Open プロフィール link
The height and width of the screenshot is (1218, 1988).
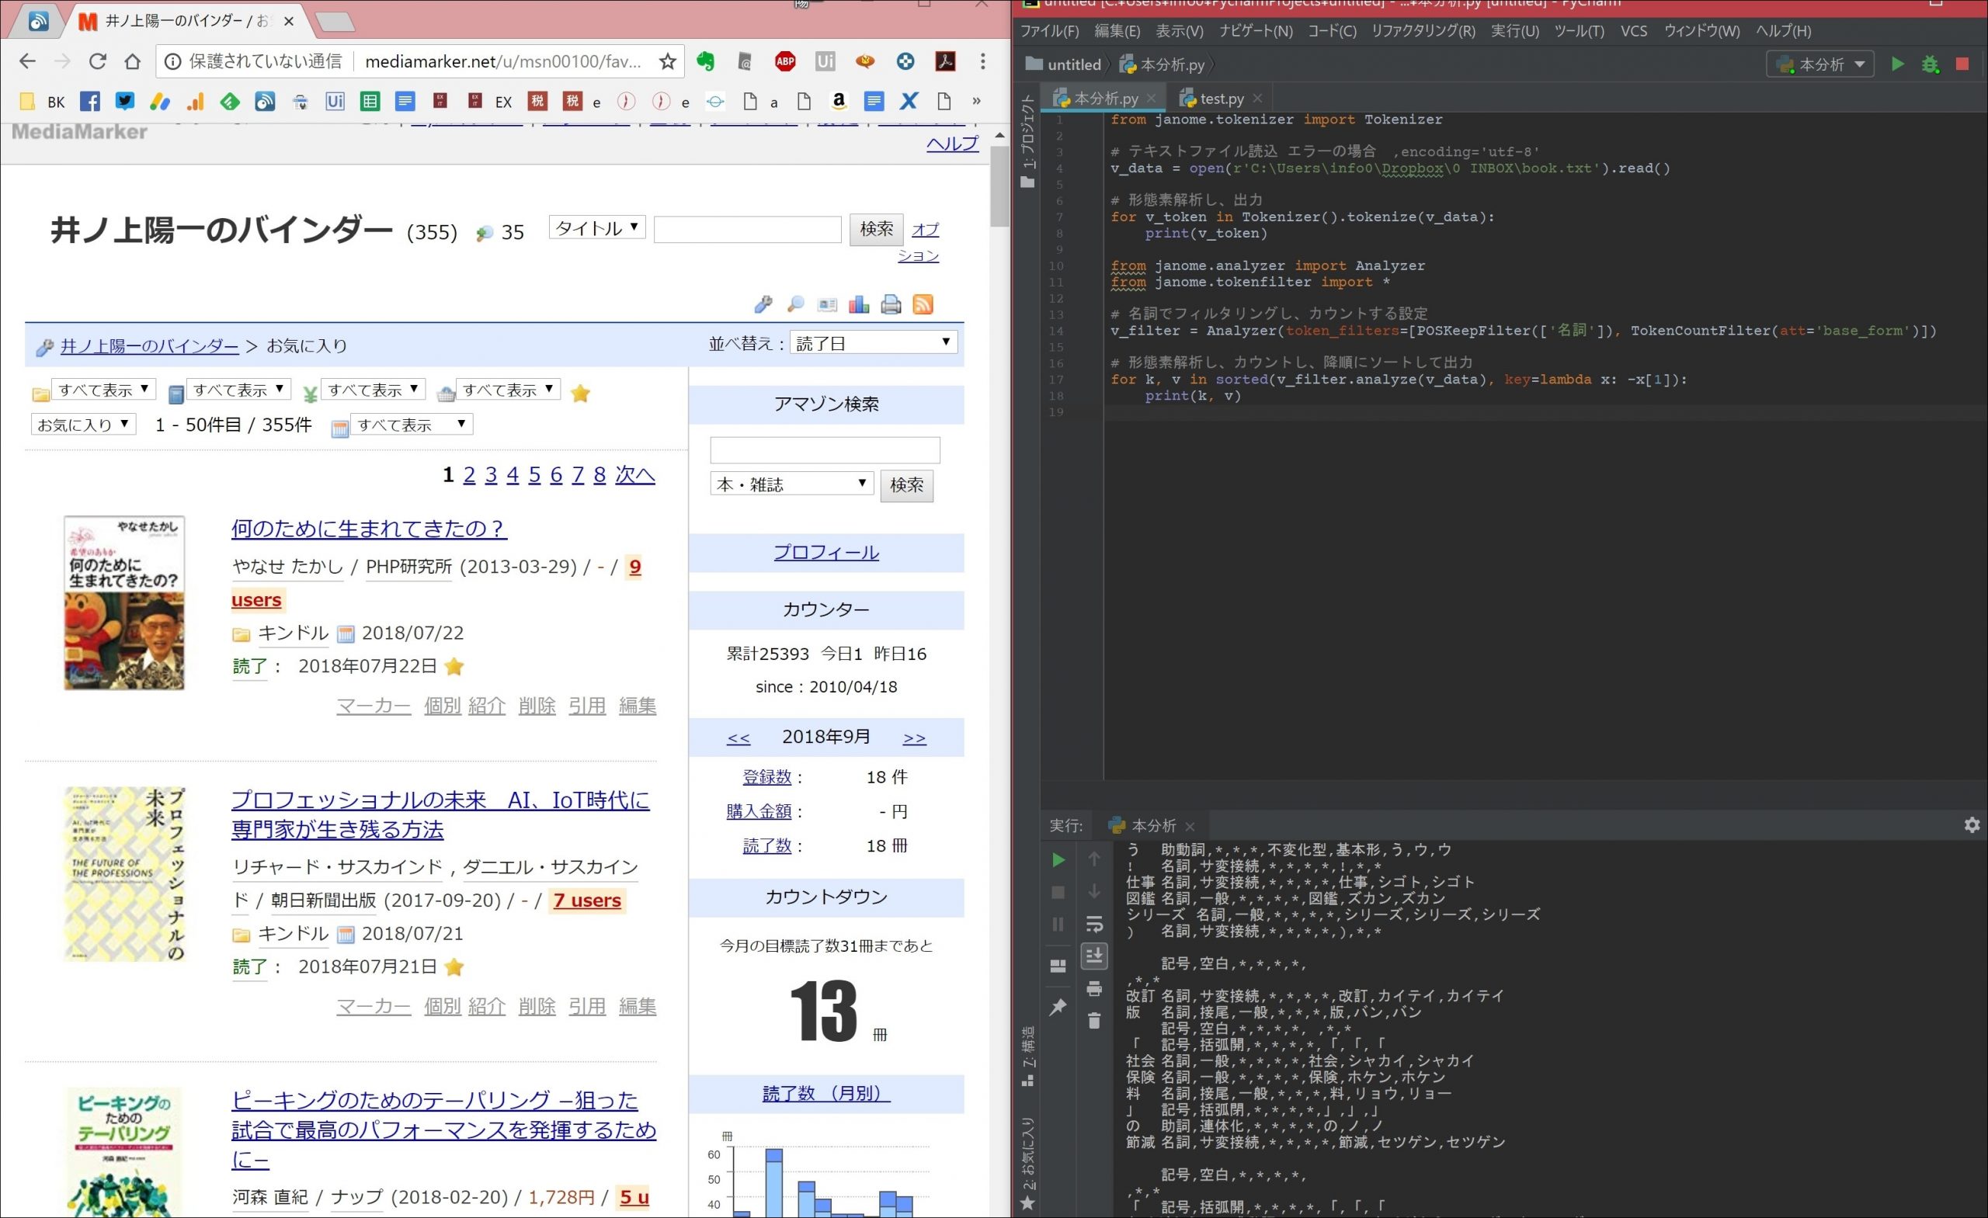pyautogui.click(x=826, y=553)
